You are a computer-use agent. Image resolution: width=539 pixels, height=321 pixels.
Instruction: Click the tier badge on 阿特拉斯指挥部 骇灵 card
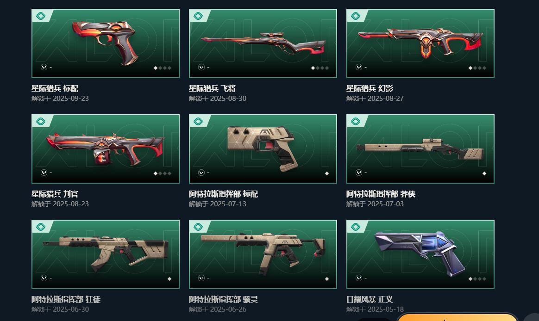tap(198, 227)
